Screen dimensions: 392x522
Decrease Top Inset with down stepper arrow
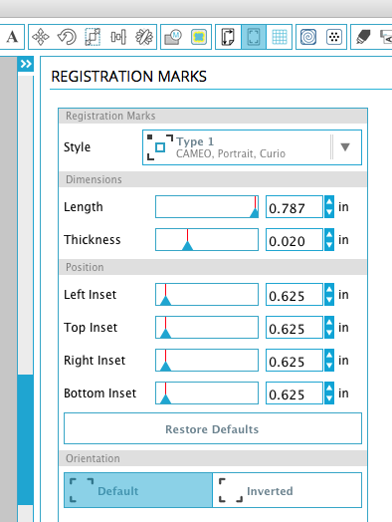tap(329, 333)
